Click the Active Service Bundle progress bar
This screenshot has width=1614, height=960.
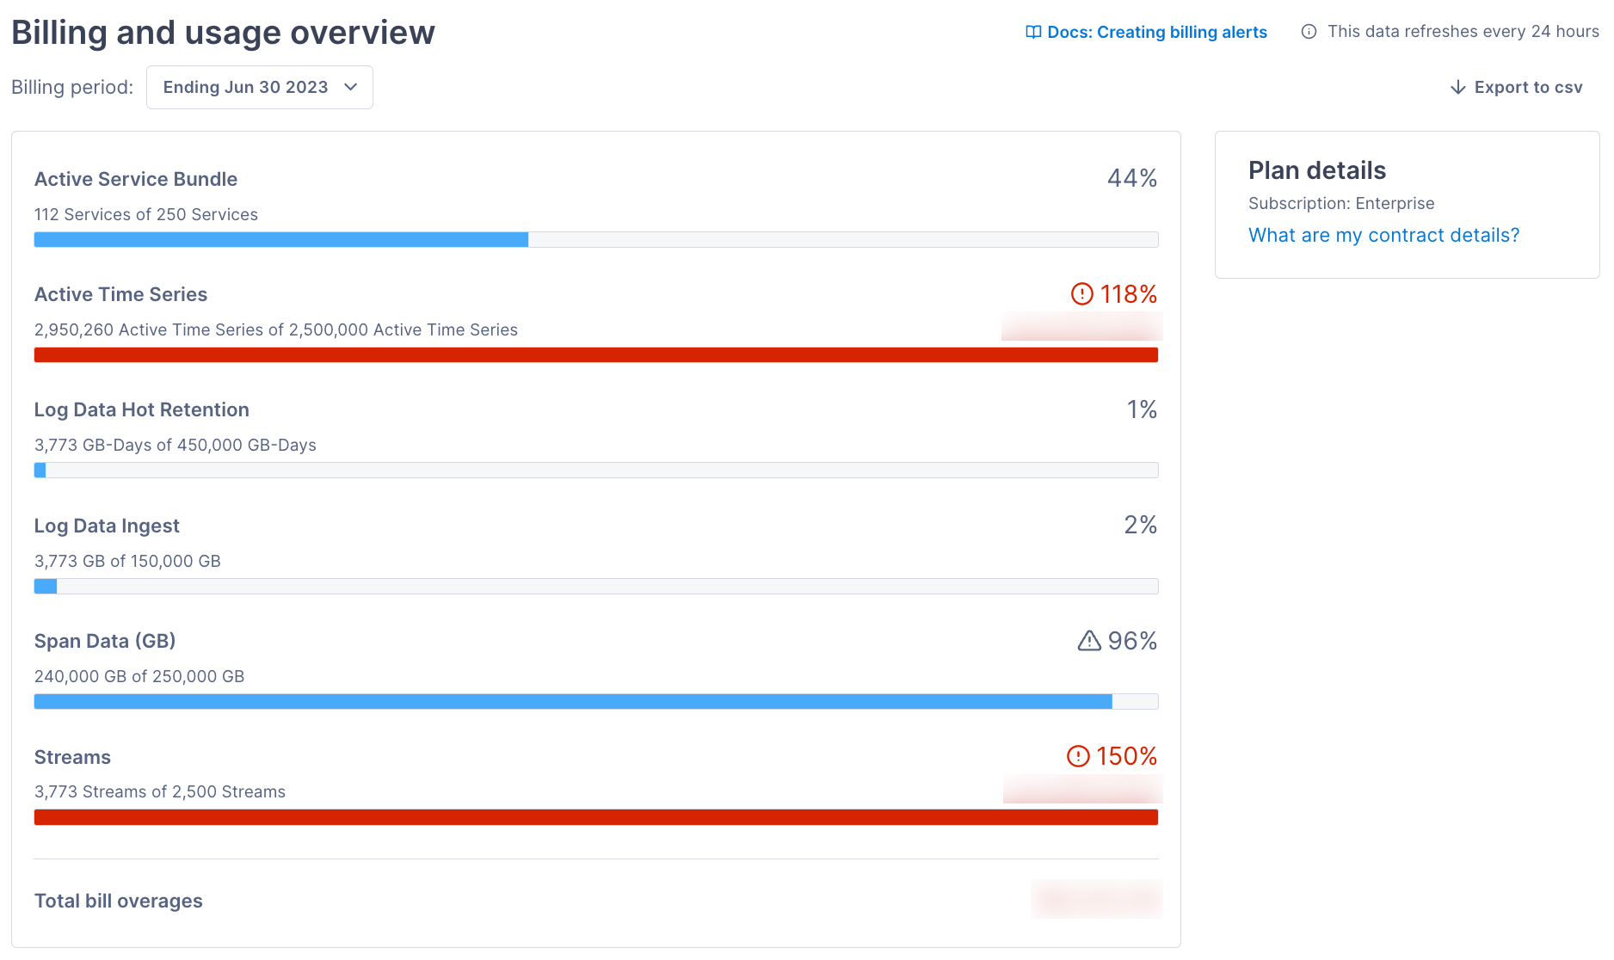tap(595, 240)
